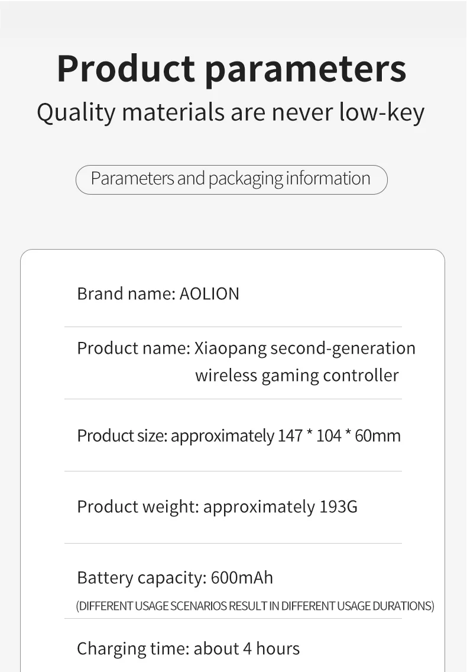
Task: Click the 'Brand name' label text
Action: click(x=126, y=293)
